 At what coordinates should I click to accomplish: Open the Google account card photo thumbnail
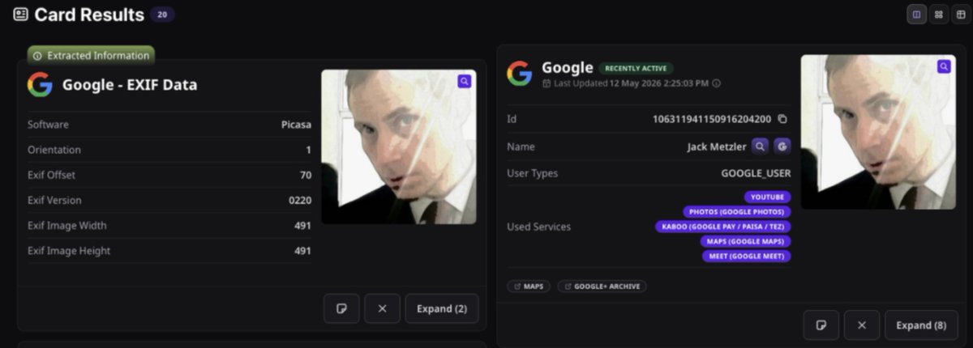878,132
